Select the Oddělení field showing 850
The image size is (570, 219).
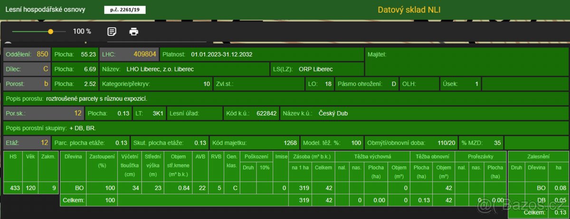[x=27, y=54]
